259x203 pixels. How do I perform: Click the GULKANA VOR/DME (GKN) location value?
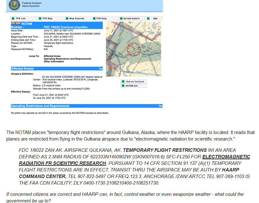coord(72,34)
